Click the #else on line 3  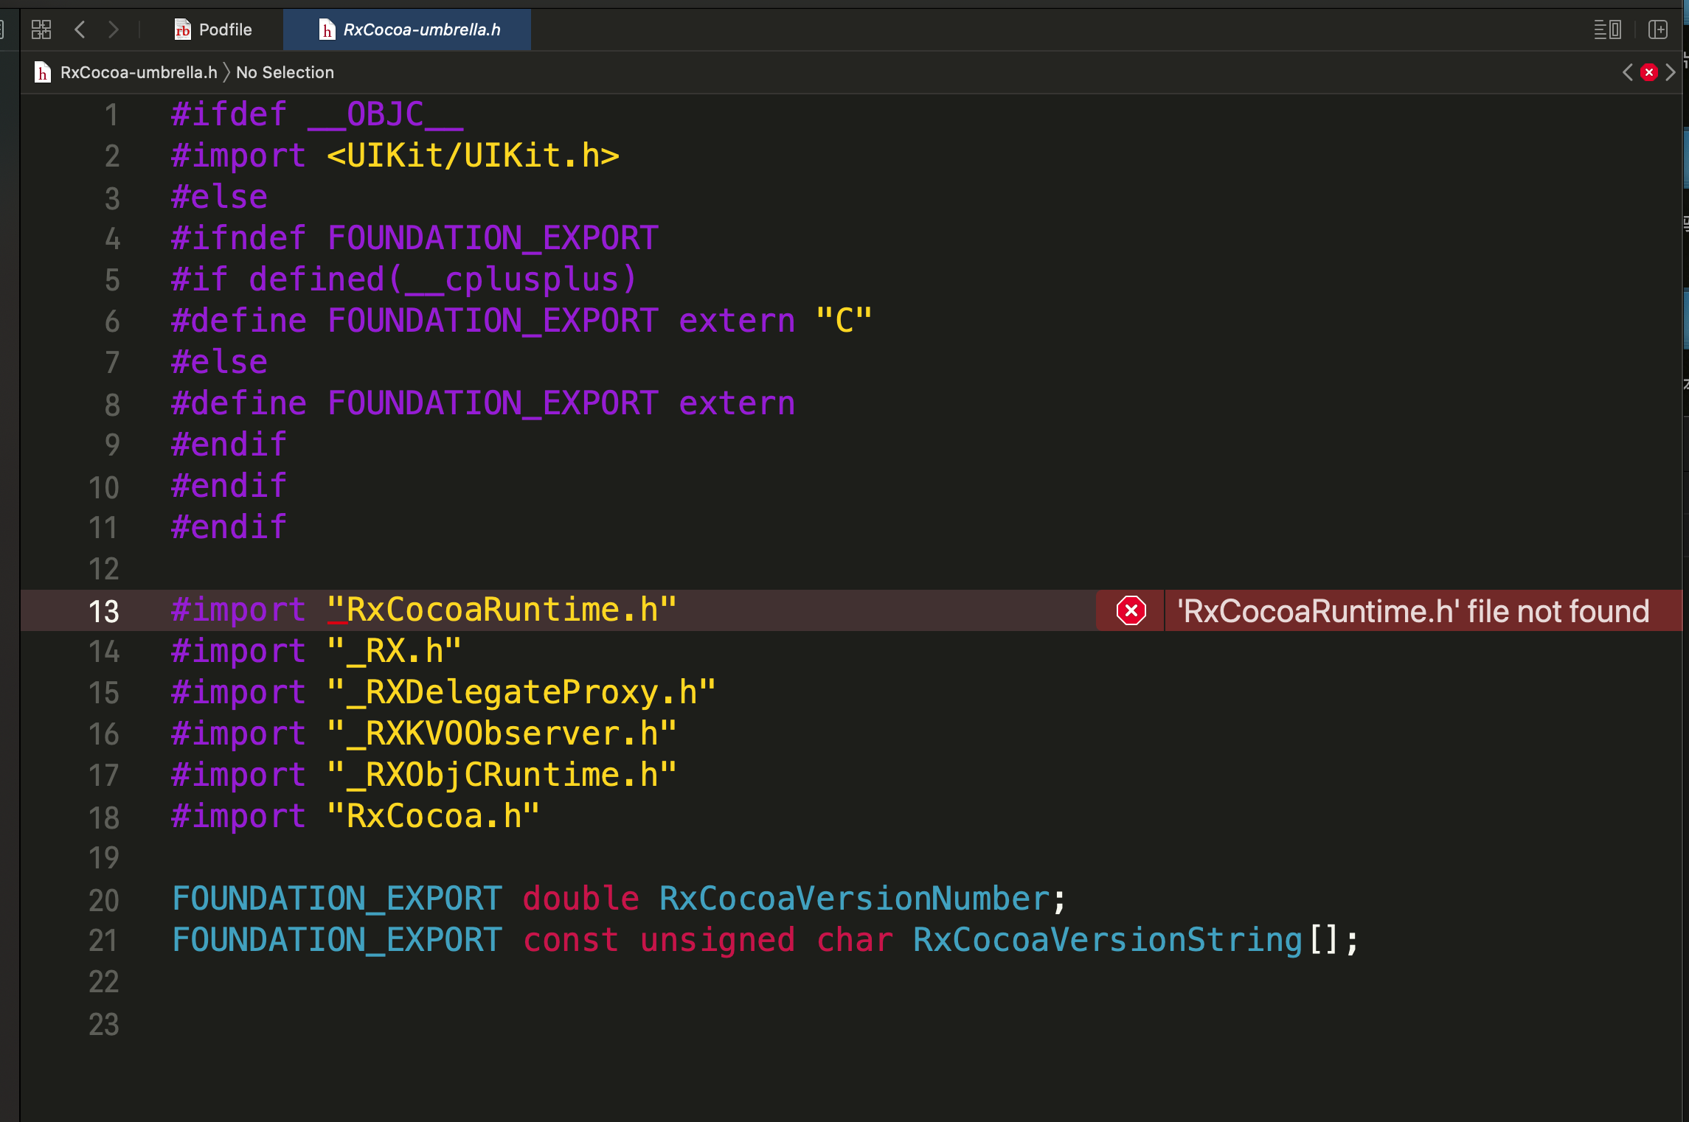point(219,197)
